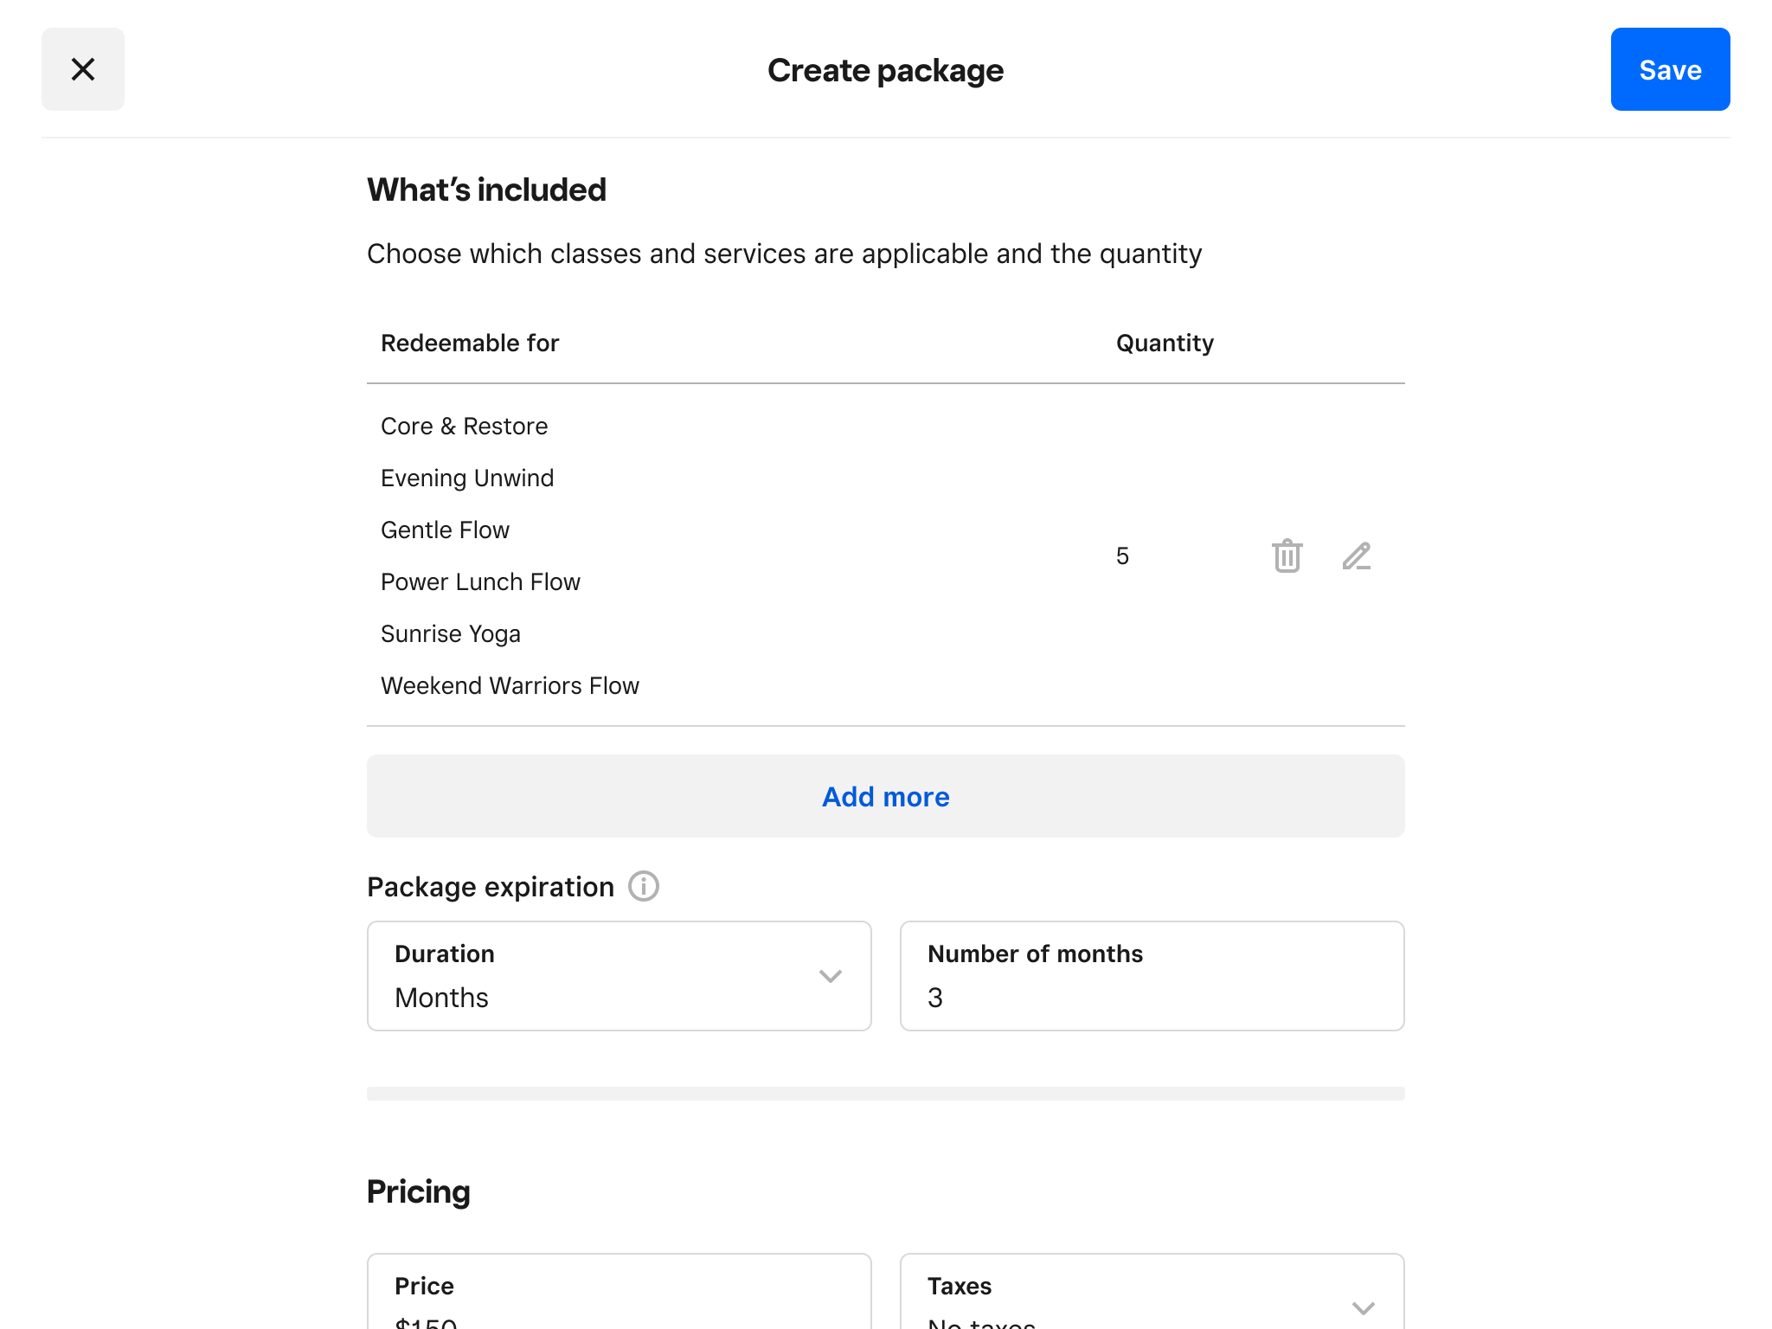Delete the class group with trash icon
This screenshot has width=1772, height=1329.
[x=1287, y=555]
